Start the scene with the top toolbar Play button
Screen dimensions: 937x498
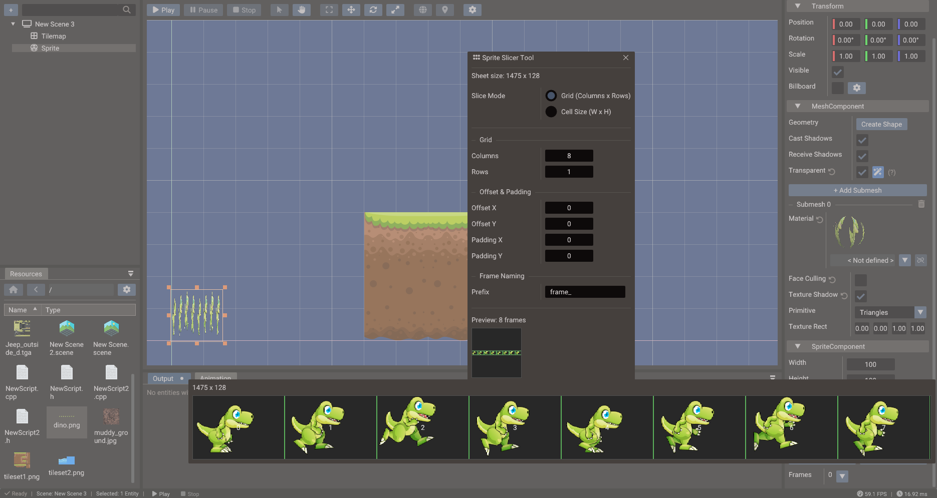pyautogui.click(x=163, y=10)
